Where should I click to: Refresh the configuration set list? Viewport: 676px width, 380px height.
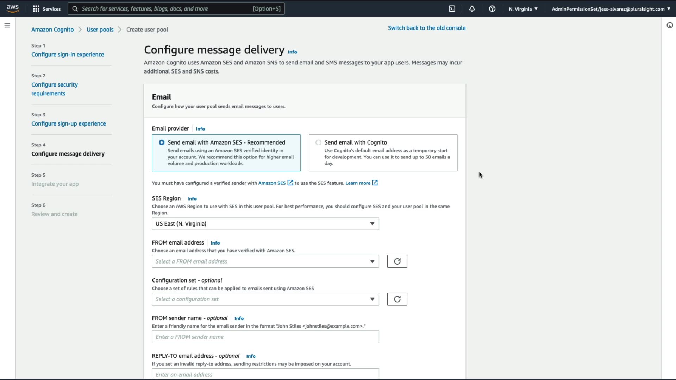click(x=397, y=299)
